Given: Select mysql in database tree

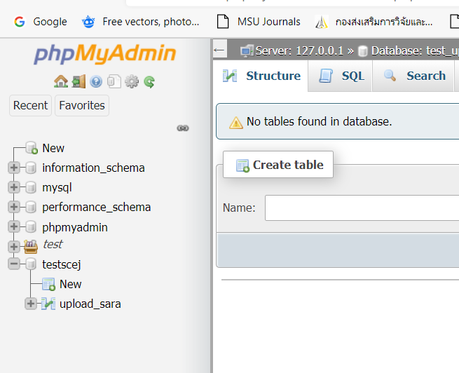Looking at the screenshot, I should (57, 188).
